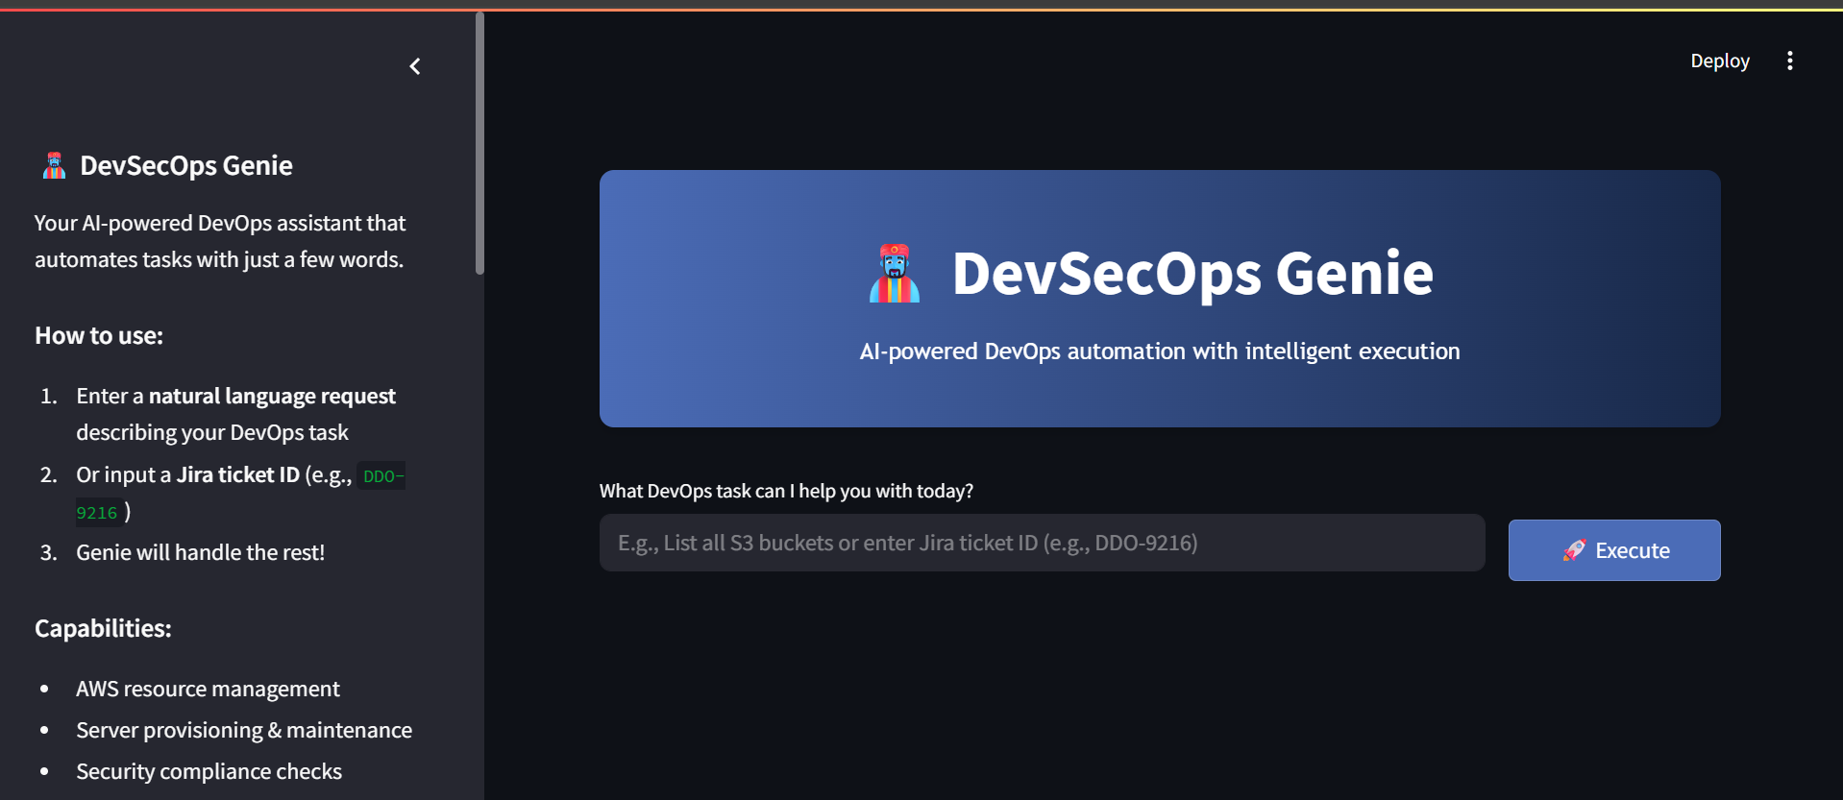Click 'AWS resource management' list item
Screen dimensions: 1843x800
click(208, 689)
